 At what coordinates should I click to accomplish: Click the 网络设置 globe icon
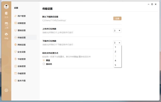point(15,45)
